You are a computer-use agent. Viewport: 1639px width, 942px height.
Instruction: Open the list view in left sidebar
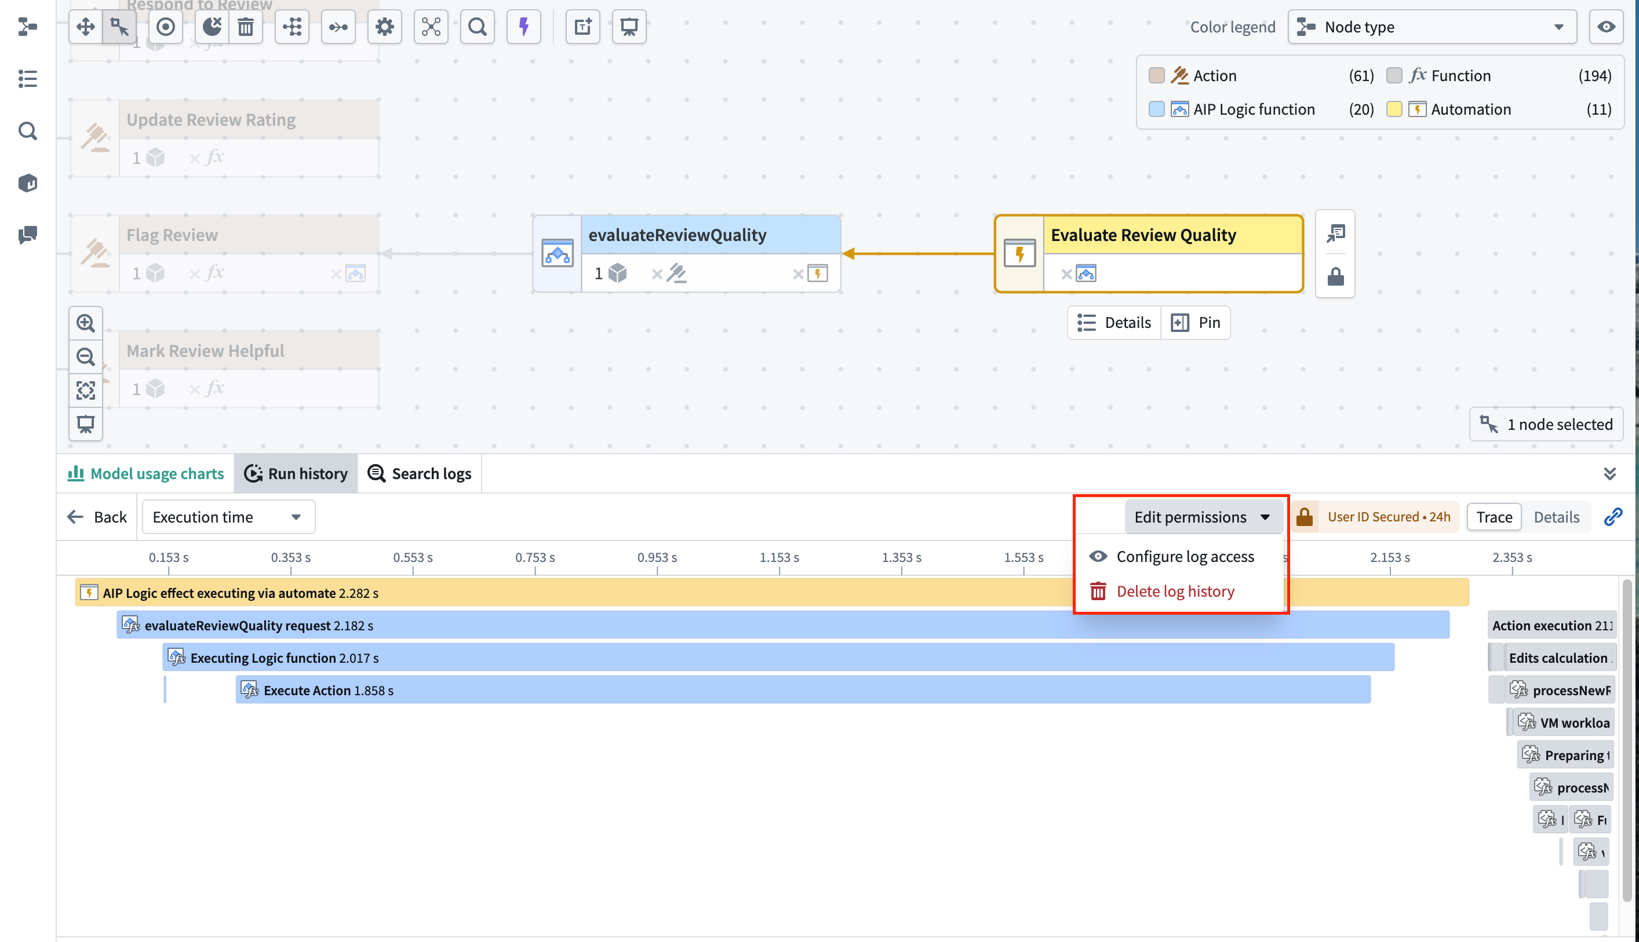[x=28, y=79]
